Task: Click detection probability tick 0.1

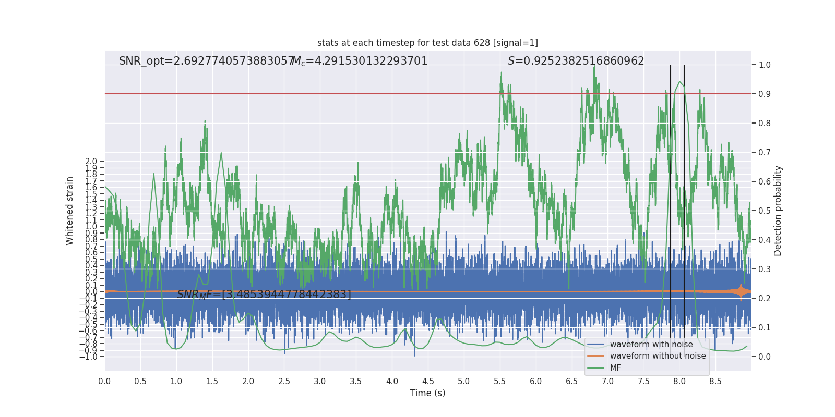Action: coord(765,328)
